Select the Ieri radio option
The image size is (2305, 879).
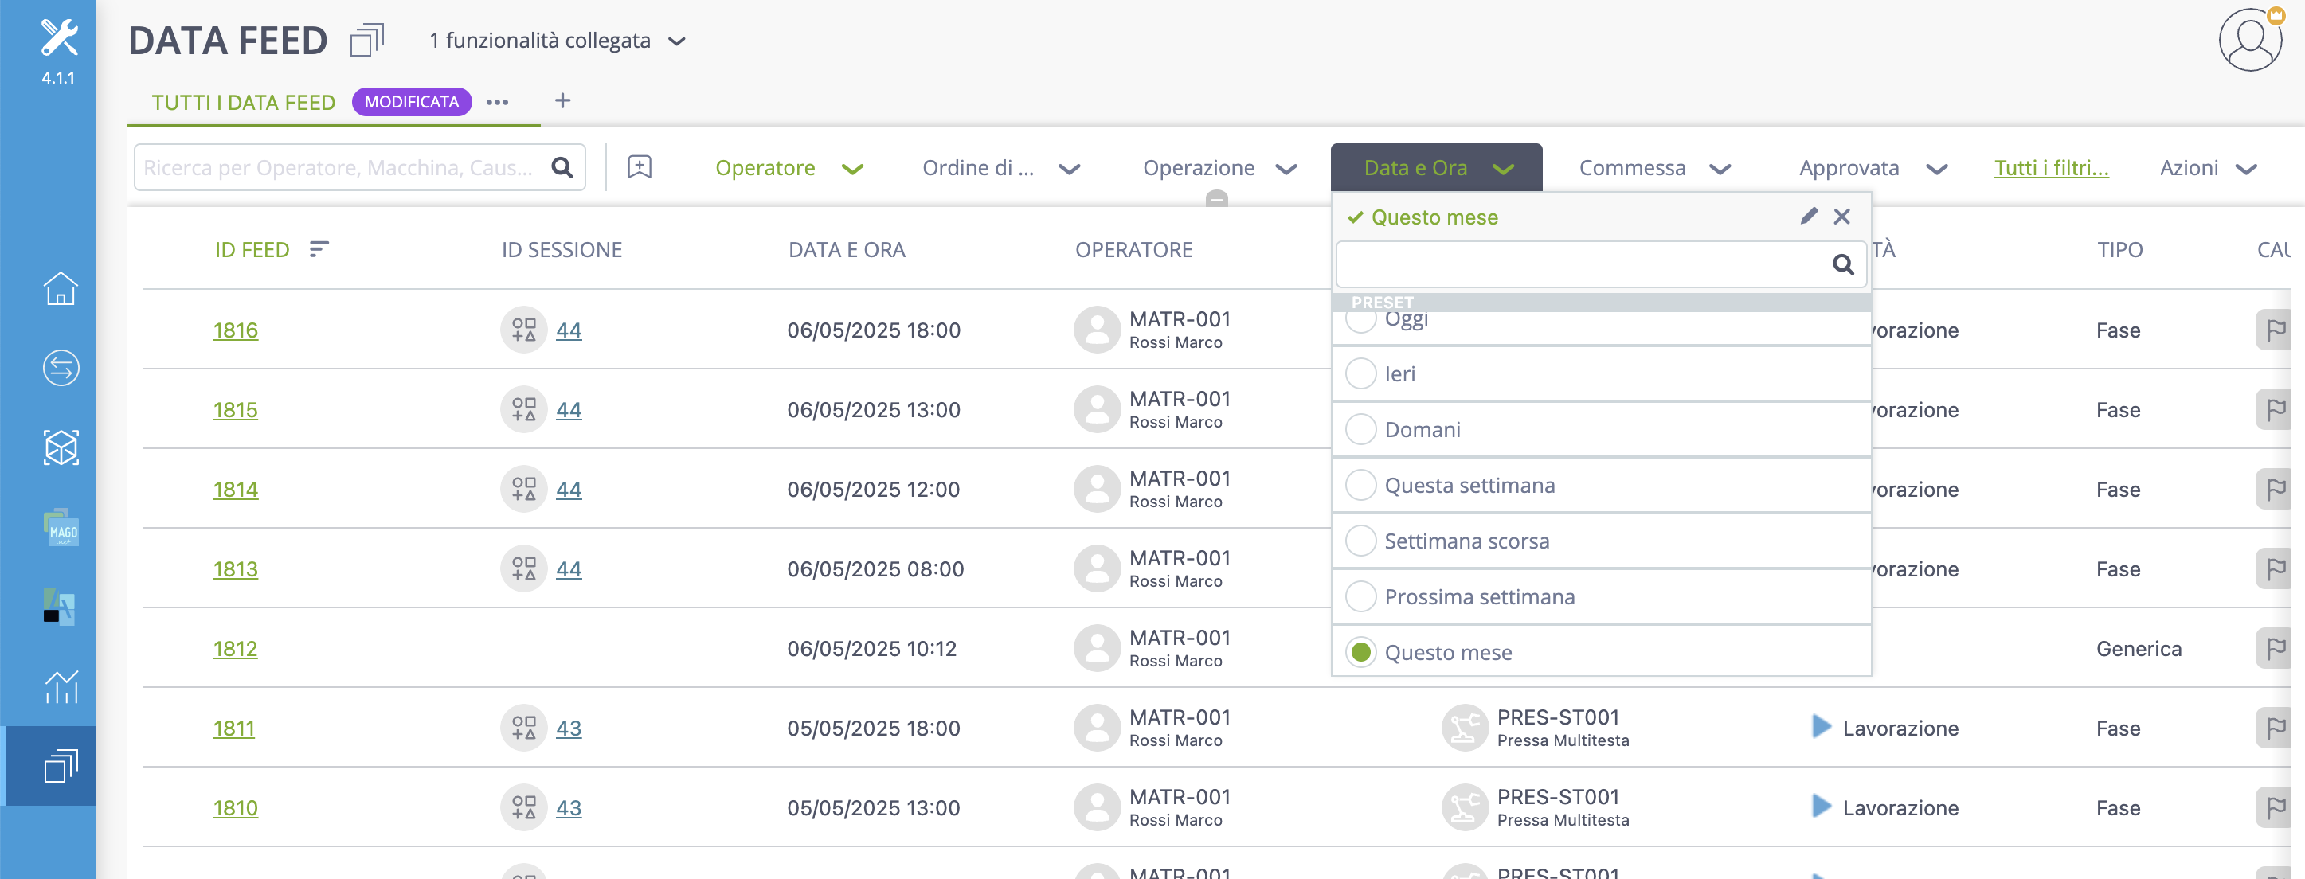[1361, 373]
